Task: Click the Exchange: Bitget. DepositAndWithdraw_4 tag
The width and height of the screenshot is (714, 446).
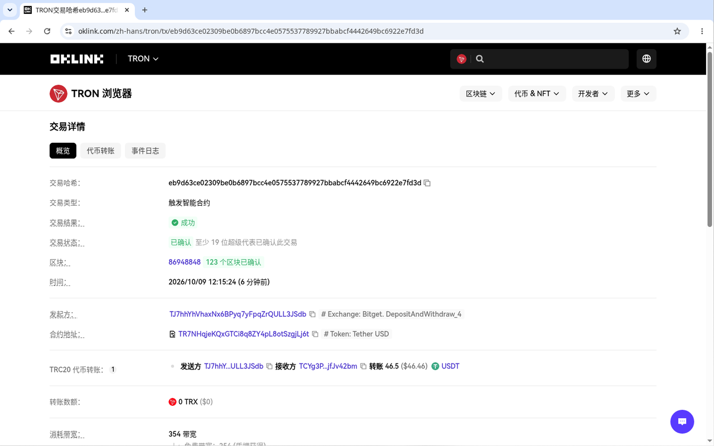Action: pos(392,314)
